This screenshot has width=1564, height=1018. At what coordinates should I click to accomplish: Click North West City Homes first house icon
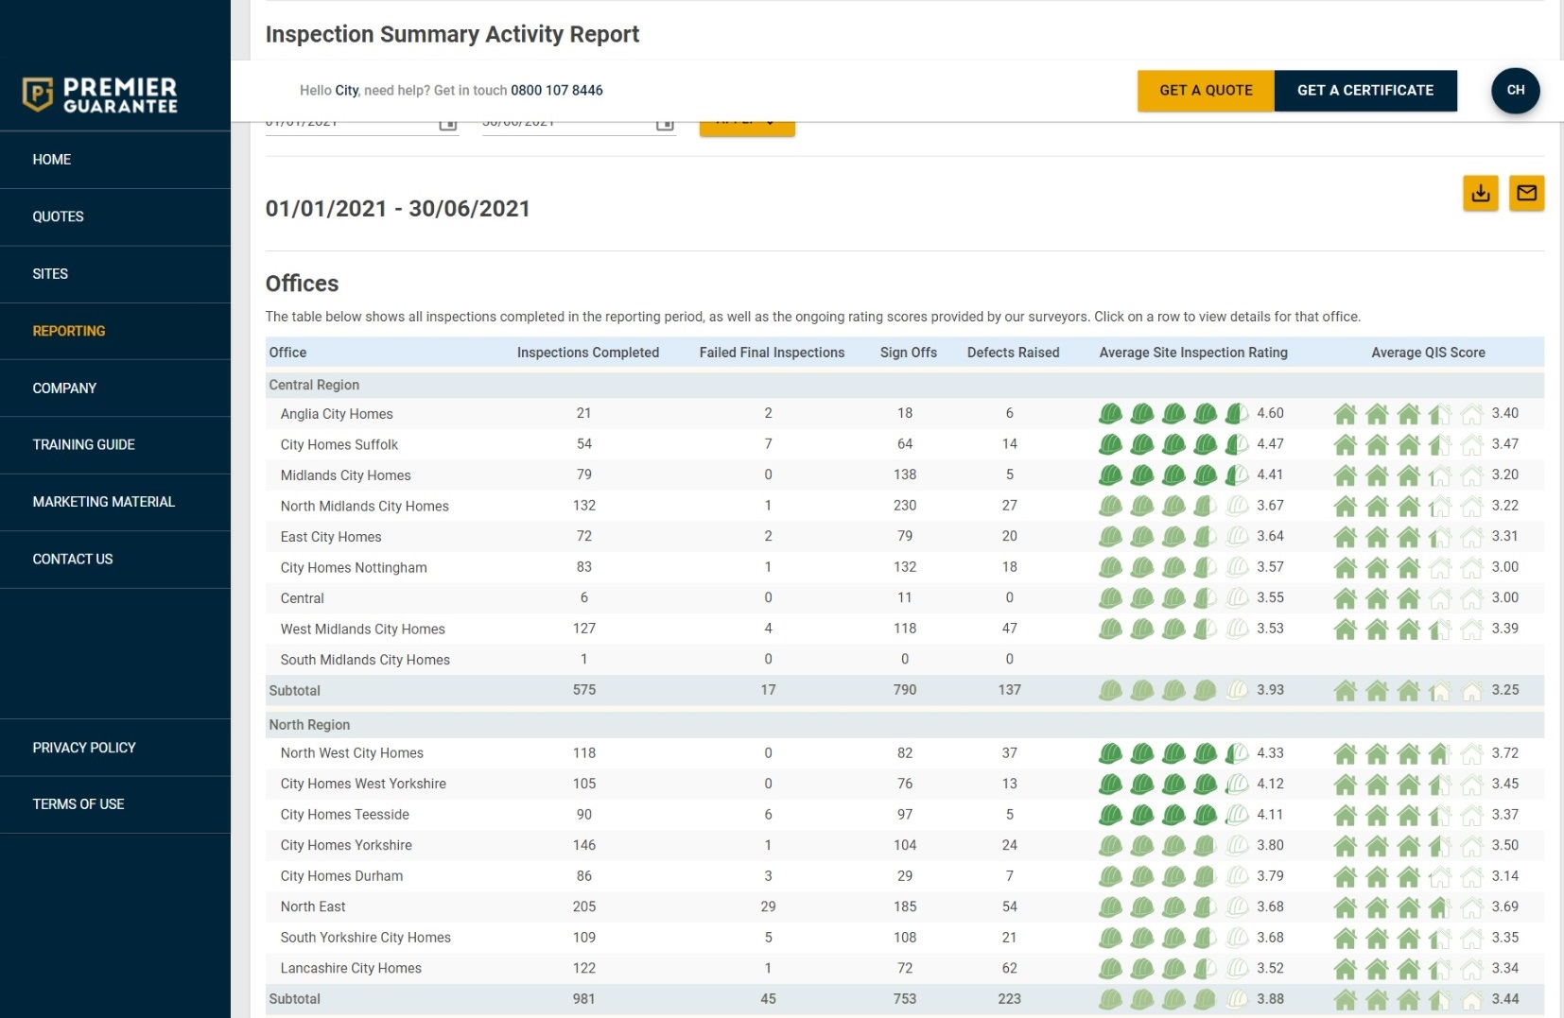tap(1345, 753)
